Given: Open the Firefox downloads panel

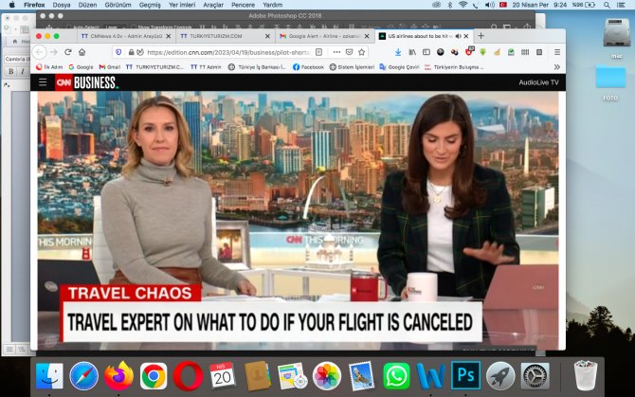Looking at the screenshot, I should pyautogui.click(x=398, y=51).
